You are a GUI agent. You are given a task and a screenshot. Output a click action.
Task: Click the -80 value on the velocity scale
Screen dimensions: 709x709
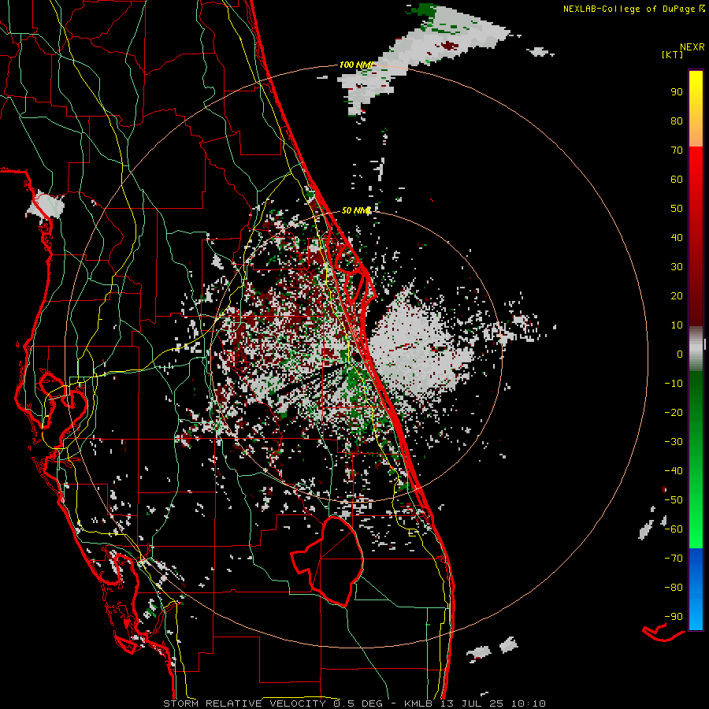coord(674,588)
